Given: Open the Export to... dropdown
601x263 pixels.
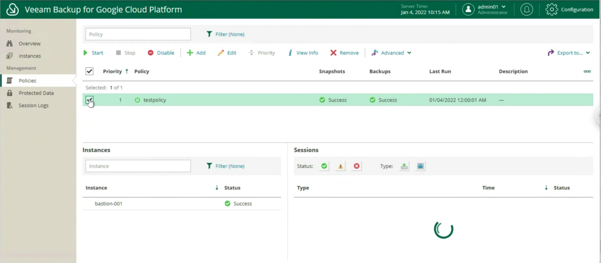Looking at the screenshot, I should (569, 53).
